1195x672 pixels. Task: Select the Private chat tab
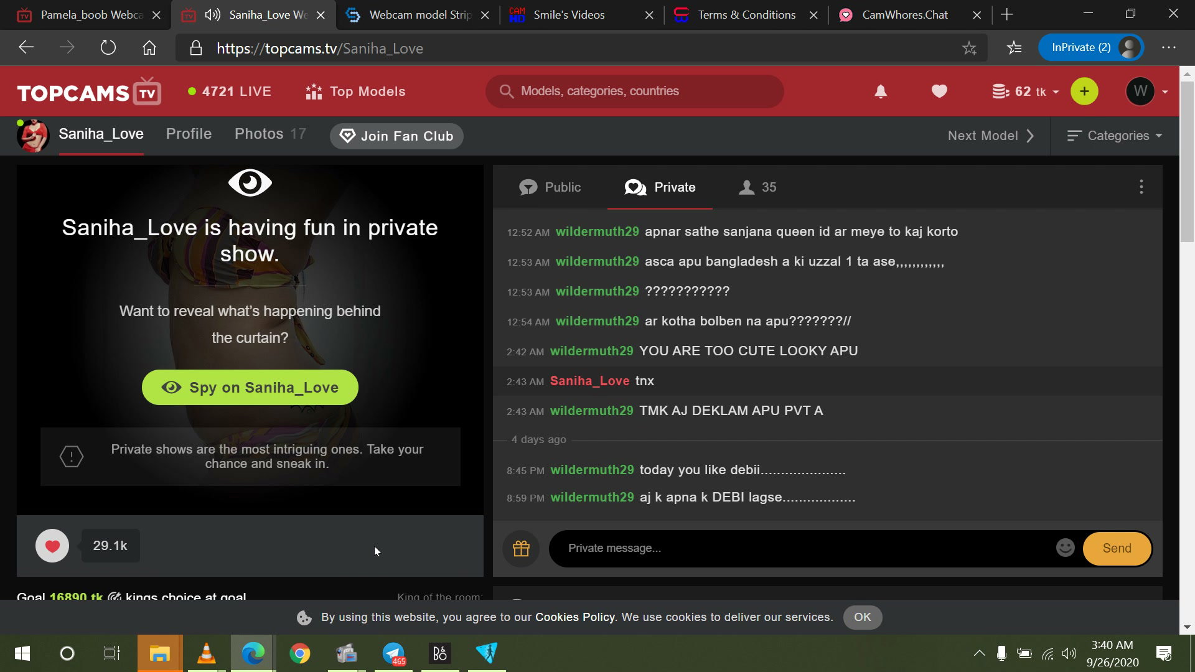pyautogui.click(x=660, y=187)
